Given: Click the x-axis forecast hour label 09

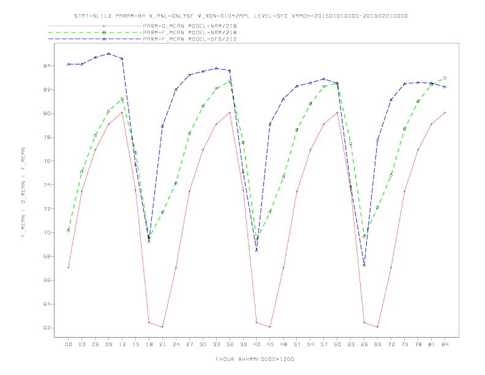Looking at the screenshot, I should click(108, 344).
